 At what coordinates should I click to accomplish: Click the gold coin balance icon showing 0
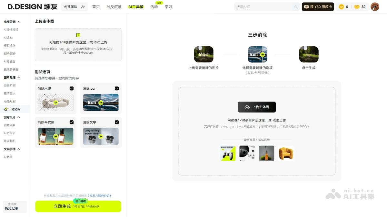(341, 6)
